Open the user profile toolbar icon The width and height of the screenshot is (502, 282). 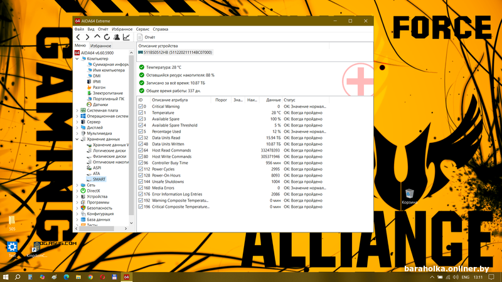coord(117,37)
